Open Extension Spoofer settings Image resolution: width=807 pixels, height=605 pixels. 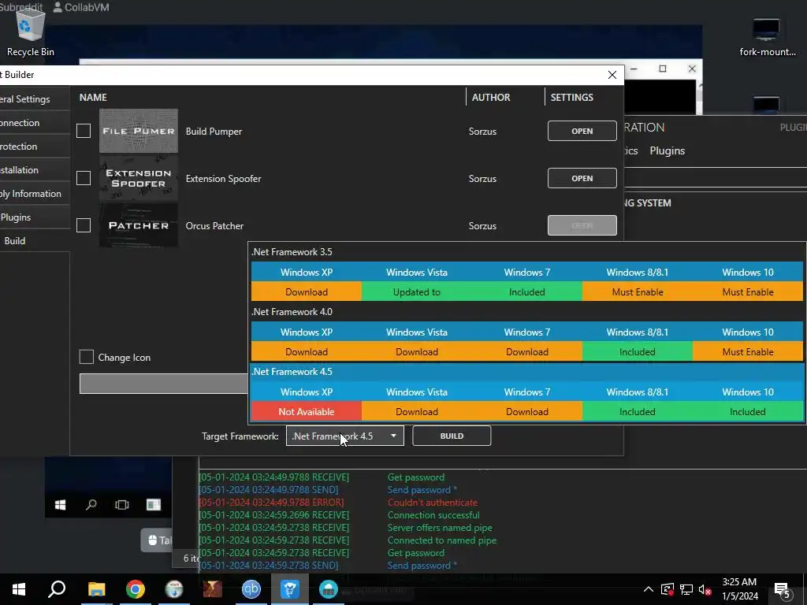coord(582,178)
